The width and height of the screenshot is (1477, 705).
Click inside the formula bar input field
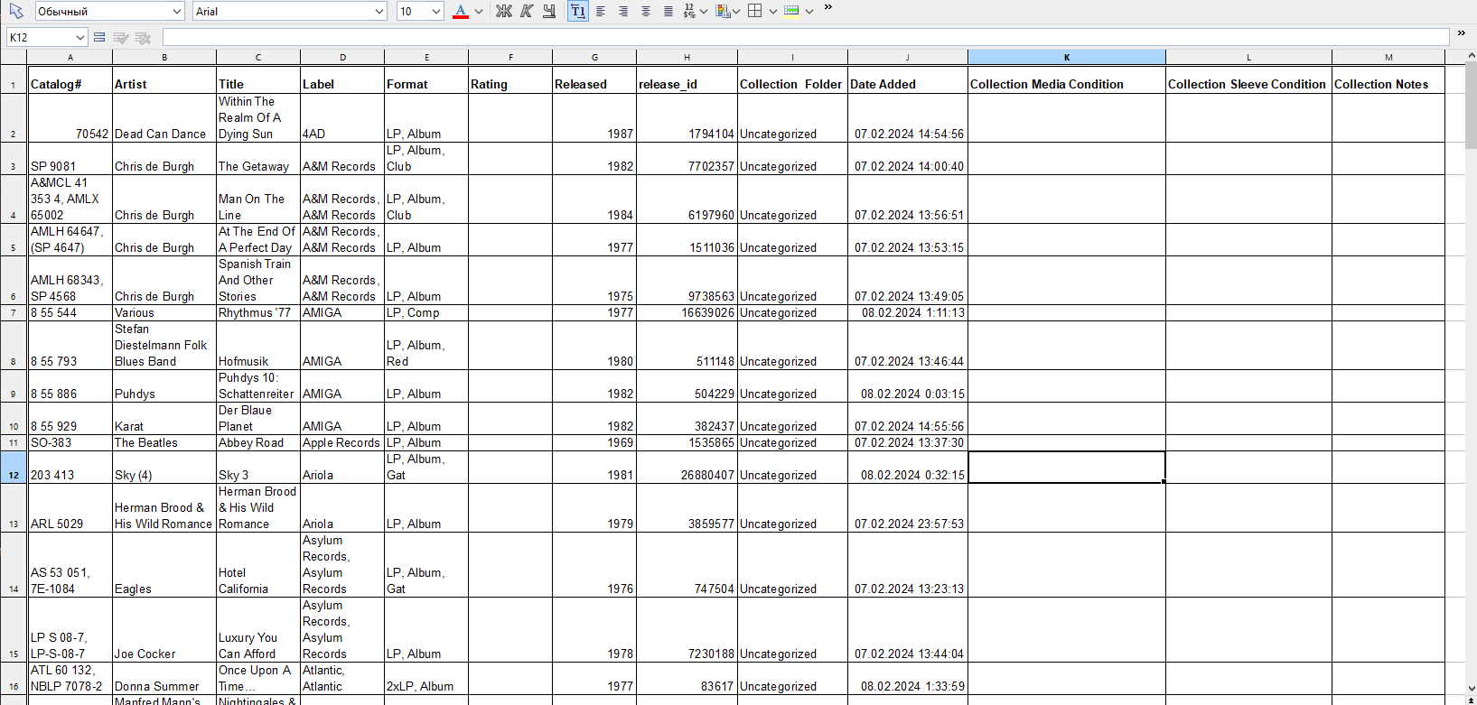(x=804, y=37)
